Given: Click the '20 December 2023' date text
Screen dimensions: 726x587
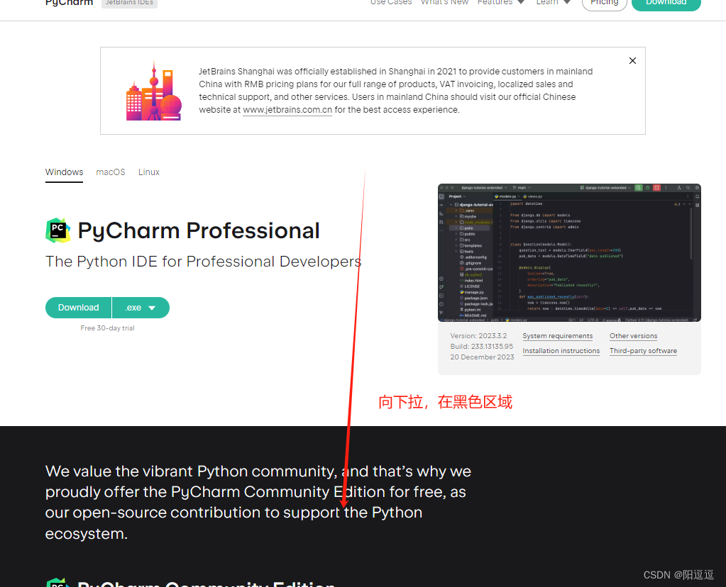Looking at the screenshot, I should pyautogui.click(x=482, y=357).
